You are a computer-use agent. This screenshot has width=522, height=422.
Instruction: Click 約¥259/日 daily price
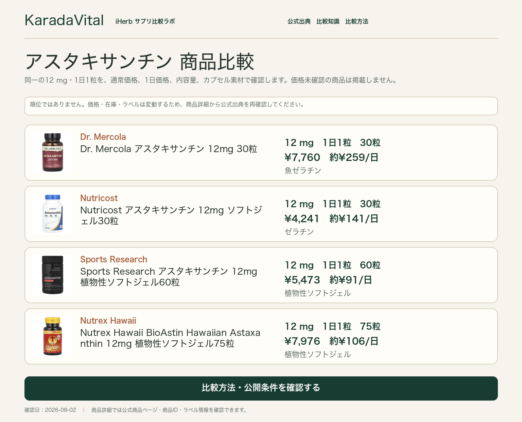tap(354, 157)
